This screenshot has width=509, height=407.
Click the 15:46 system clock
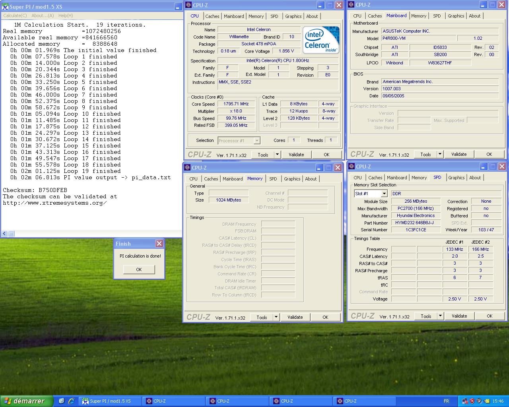(x=498, y=401)
